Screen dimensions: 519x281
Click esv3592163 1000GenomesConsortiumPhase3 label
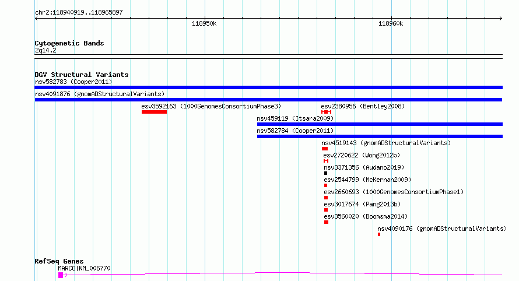(211, 106)
